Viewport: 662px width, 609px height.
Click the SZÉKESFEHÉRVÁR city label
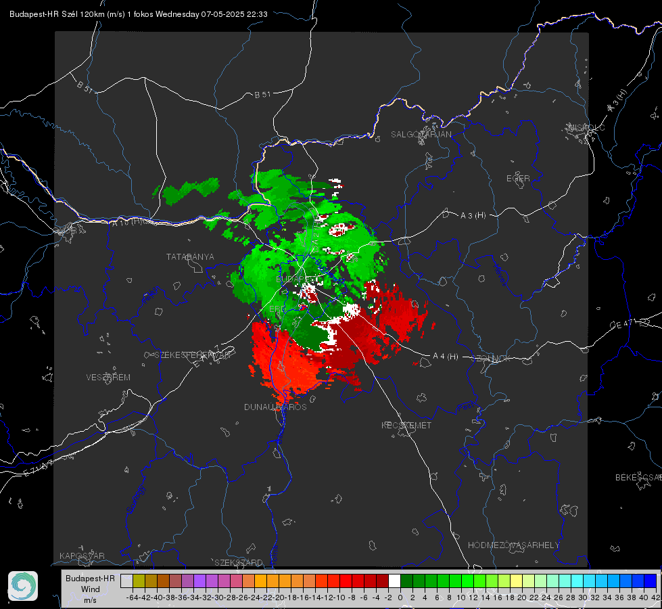192,355
